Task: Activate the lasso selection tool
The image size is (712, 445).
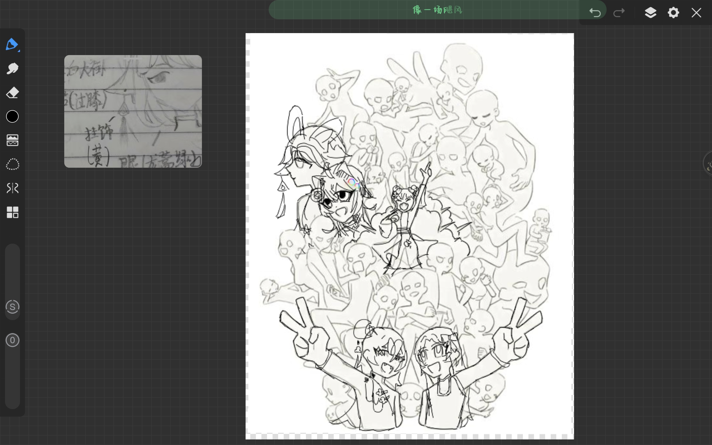Action: 12,164
